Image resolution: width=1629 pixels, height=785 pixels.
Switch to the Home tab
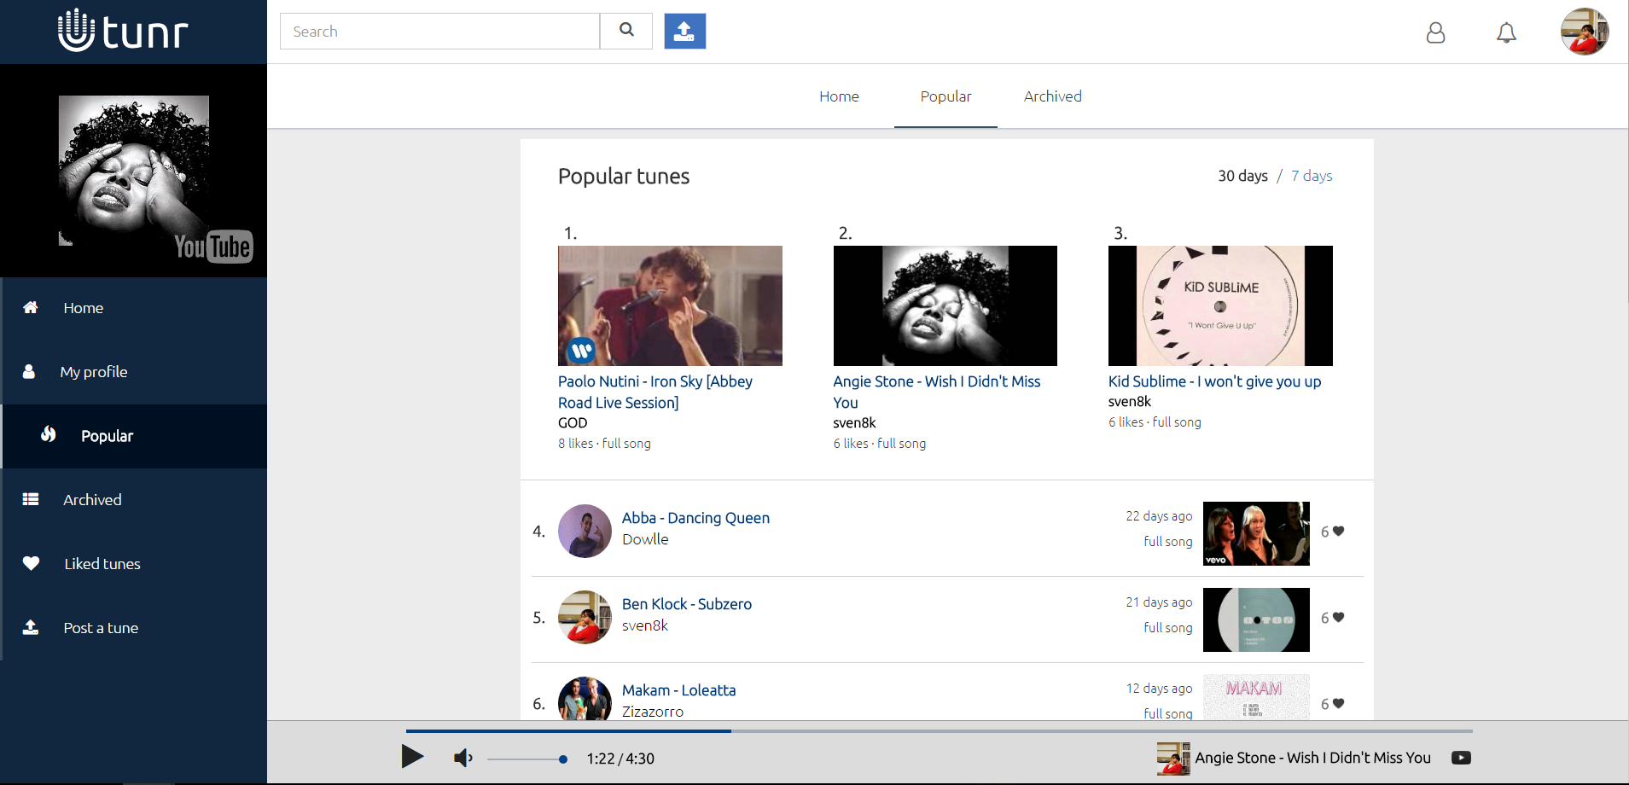pos(839,96)
